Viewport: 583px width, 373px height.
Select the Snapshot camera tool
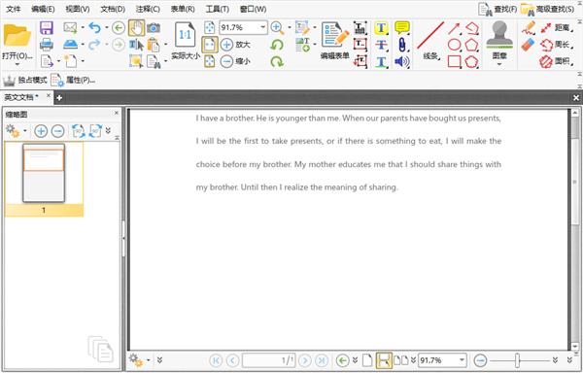pos(154,28)
